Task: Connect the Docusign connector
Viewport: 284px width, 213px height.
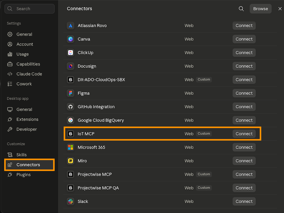Action: (x=244, y=66)
